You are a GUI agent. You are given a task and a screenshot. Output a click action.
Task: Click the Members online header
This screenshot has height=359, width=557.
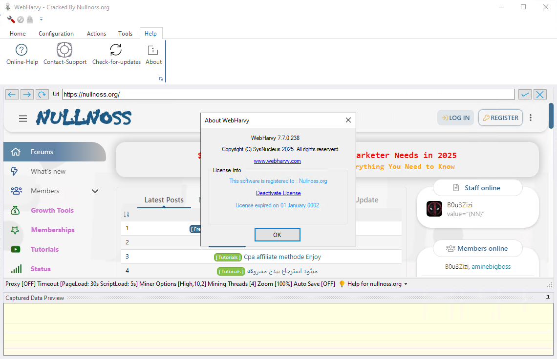(x=478, y=248)
